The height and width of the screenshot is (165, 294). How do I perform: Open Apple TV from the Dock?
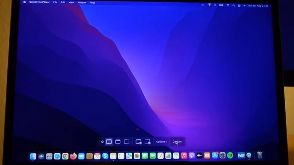coord(199,155)
